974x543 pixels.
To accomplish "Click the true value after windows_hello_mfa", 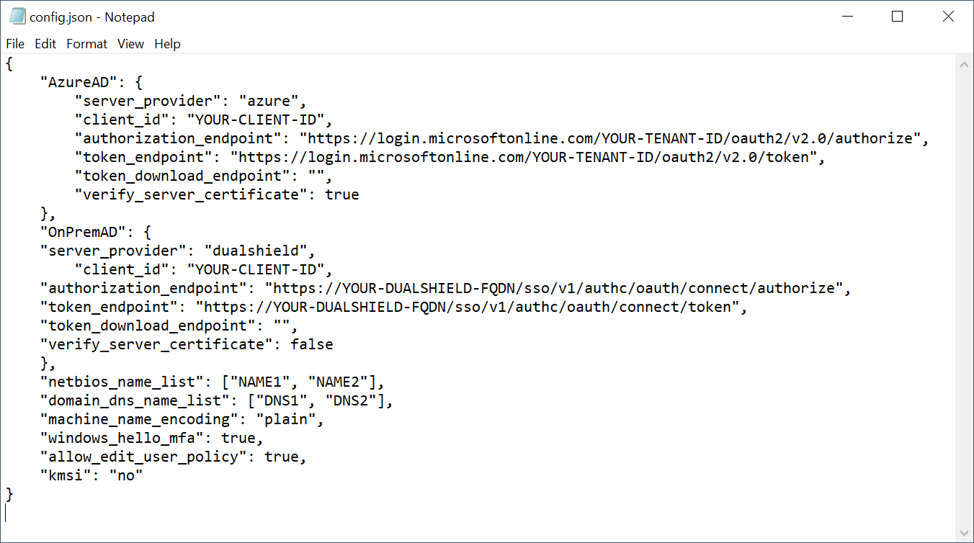I will 238,438.
